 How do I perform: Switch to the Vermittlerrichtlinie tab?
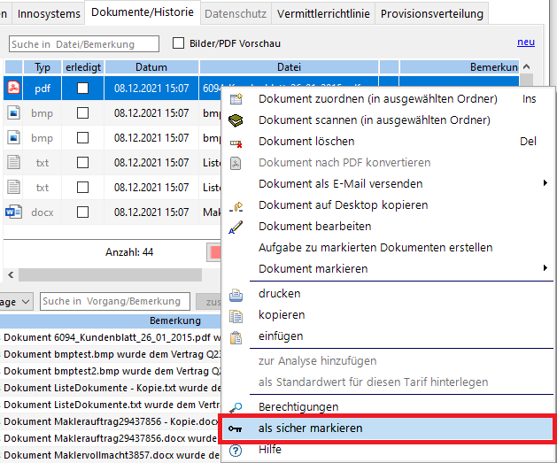(322, 13)
